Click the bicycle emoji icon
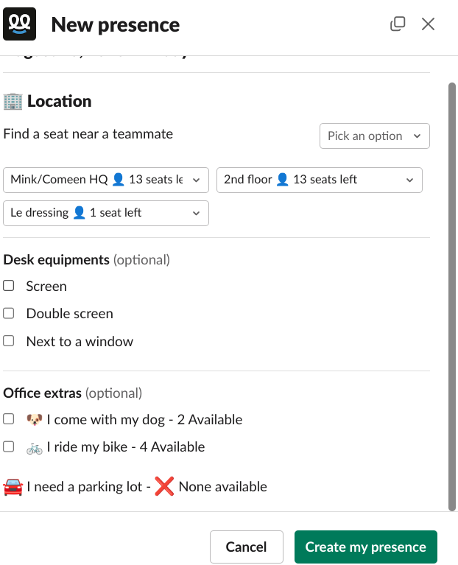 (35, 448)
